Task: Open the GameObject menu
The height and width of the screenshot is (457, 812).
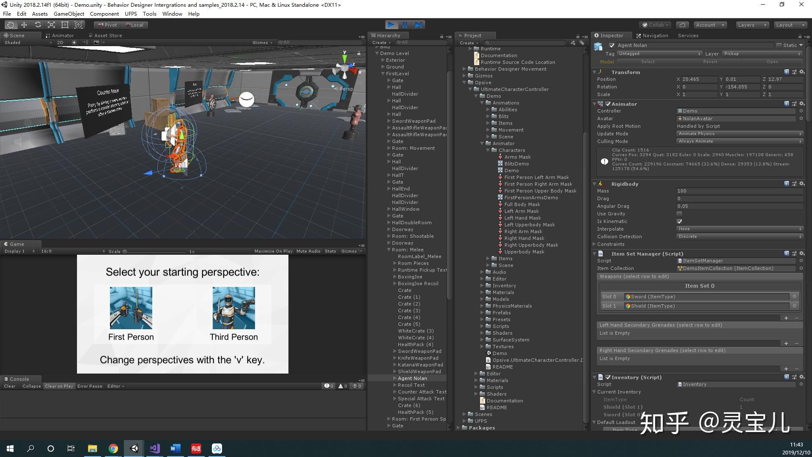Action: click(x=69, y=14)
